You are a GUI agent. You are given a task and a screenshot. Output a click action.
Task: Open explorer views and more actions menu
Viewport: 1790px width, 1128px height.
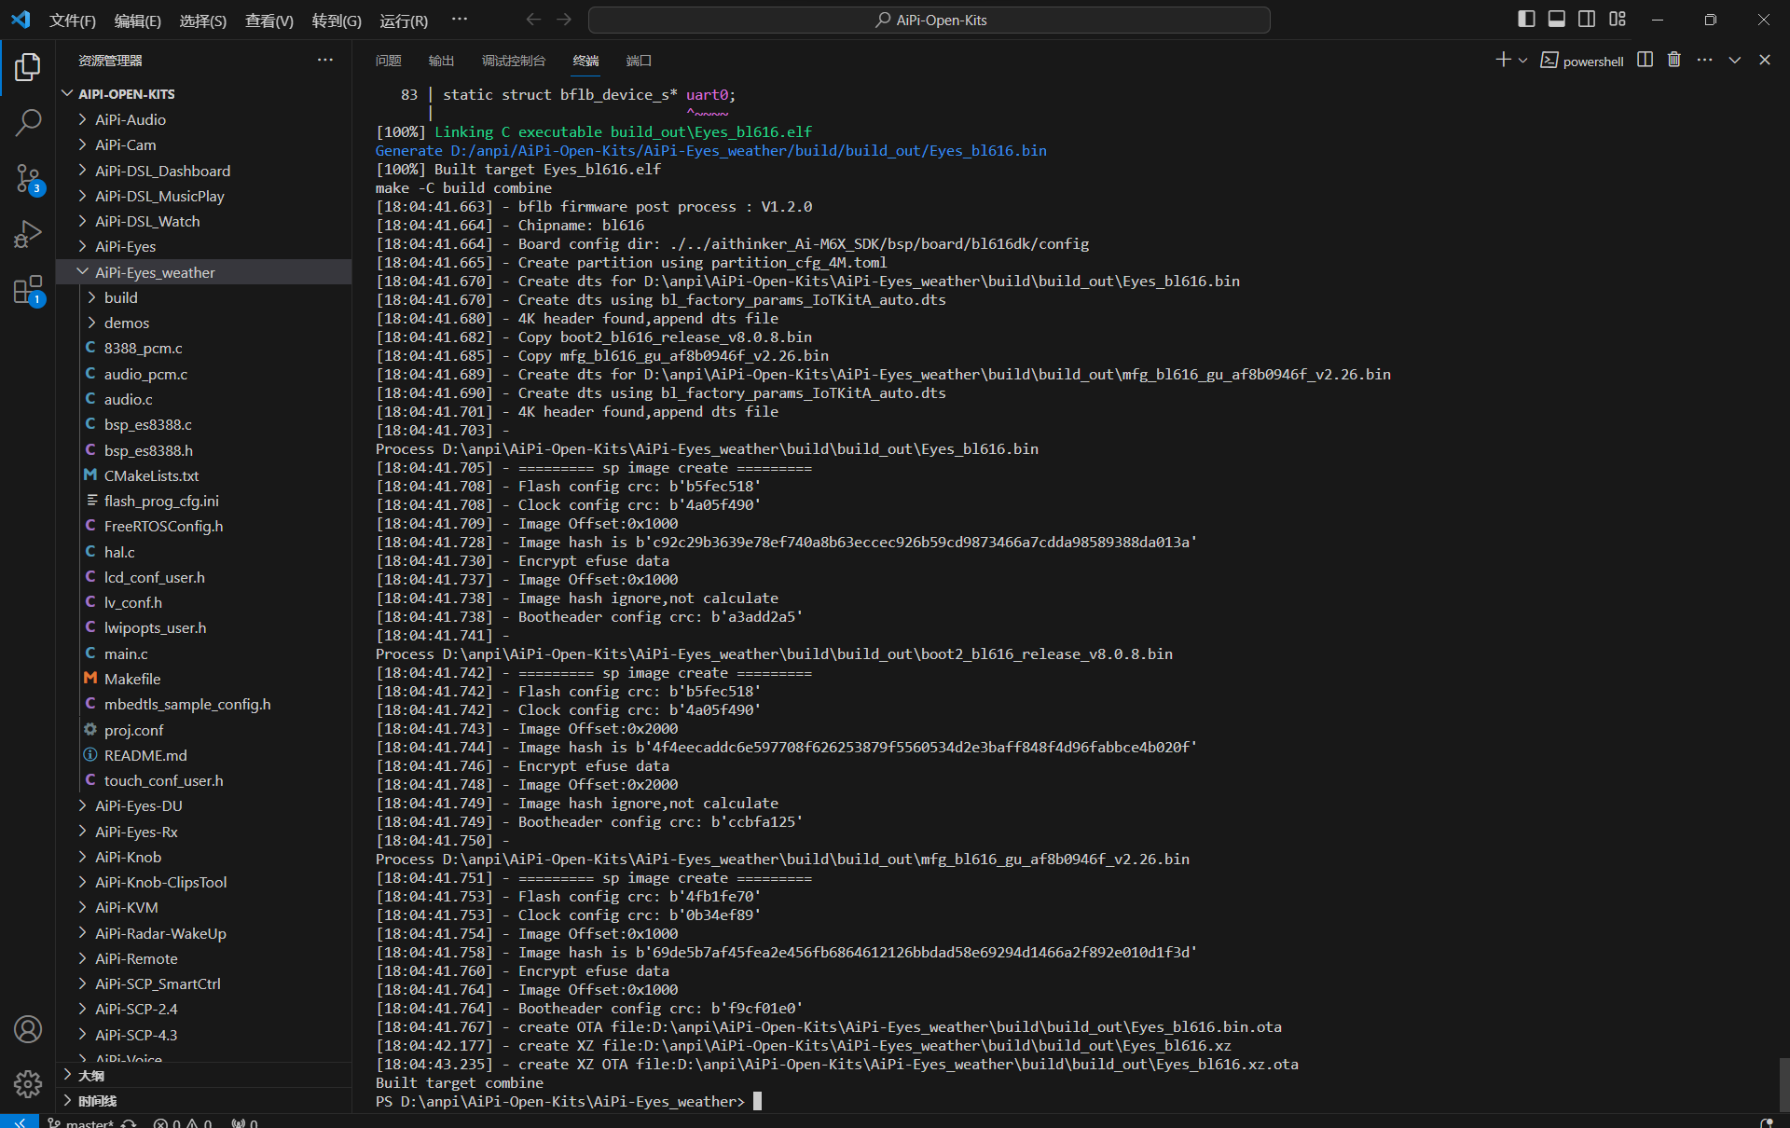(x=325, y=60)
